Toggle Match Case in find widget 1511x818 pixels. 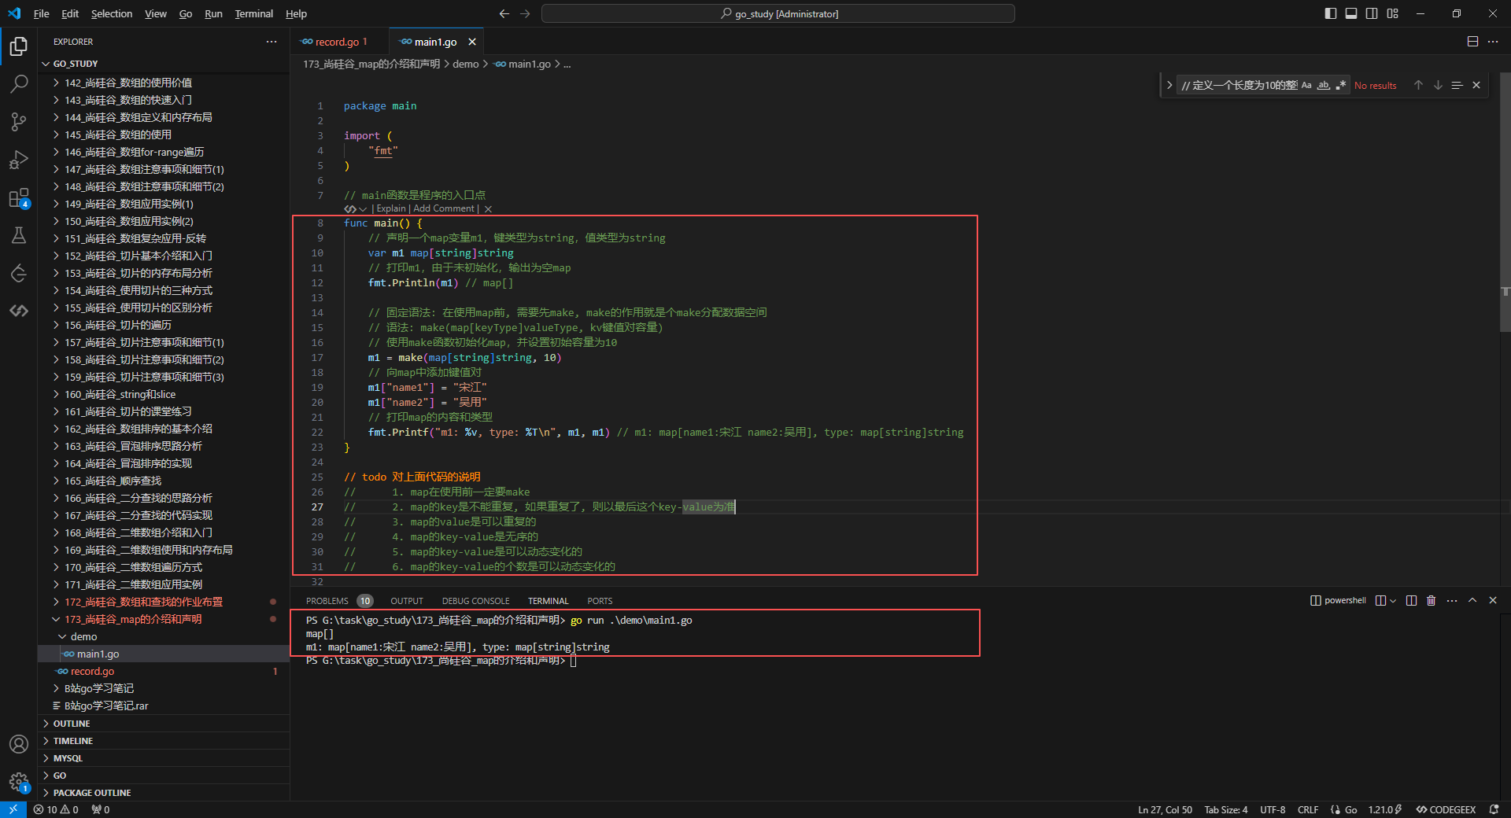pos(1306,86)
